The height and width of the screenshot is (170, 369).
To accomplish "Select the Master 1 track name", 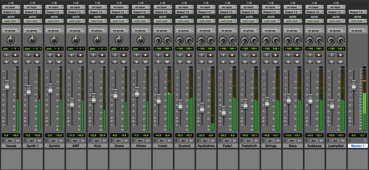I will [x=358, y=146].
